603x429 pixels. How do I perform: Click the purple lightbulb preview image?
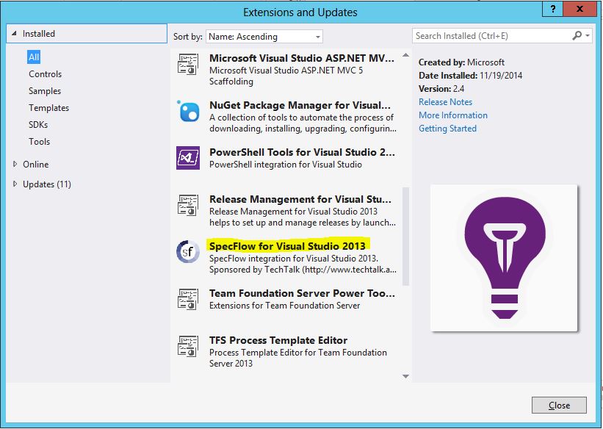click(504, 258)
